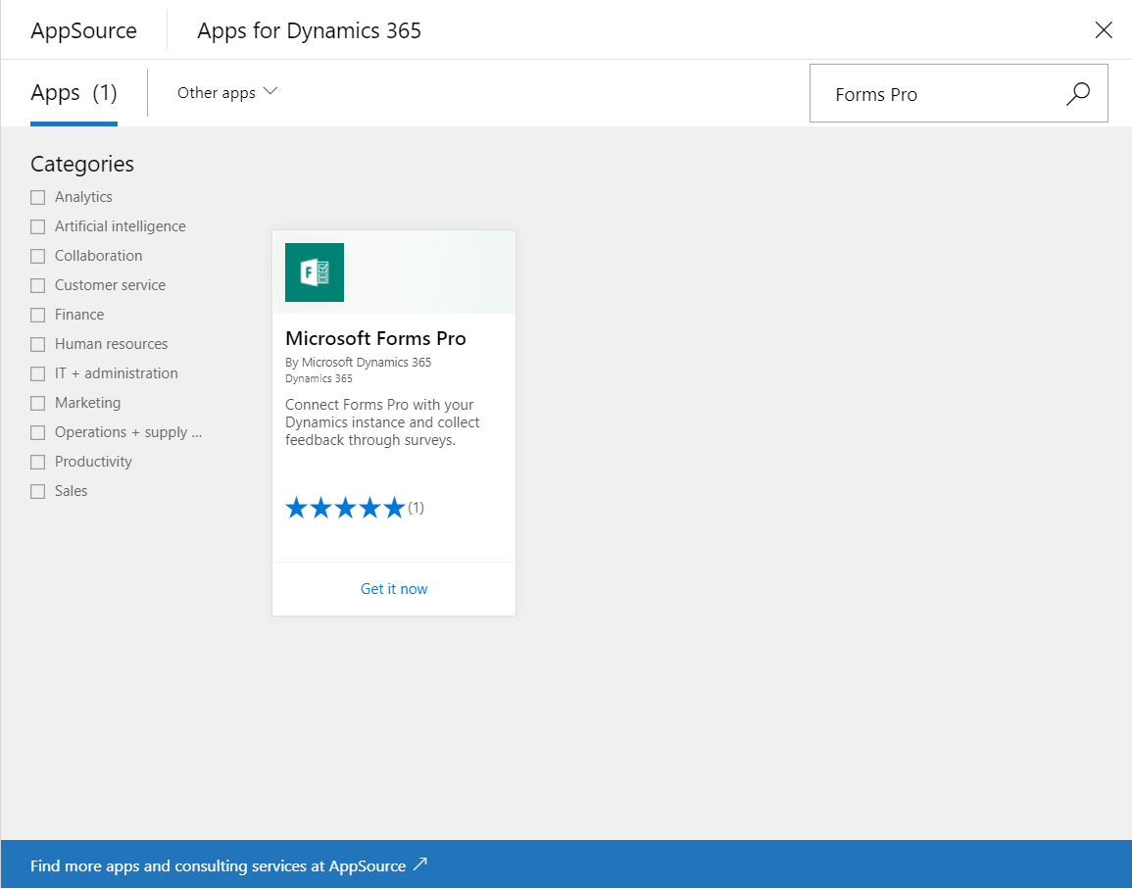Open the Microsoft Forms Pro title

point(375,338)
